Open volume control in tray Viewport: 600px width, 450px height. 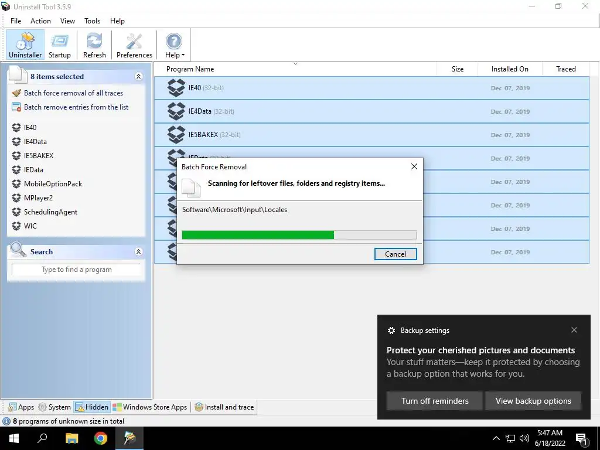524,438
